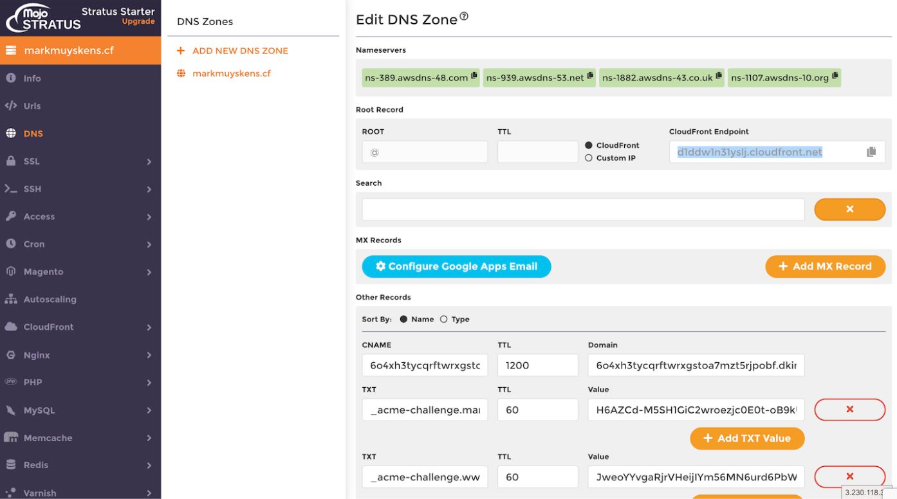897x499 pixels.
Task: Open Edit DNS Zone help icon
Action: click(x=464, y=17)
